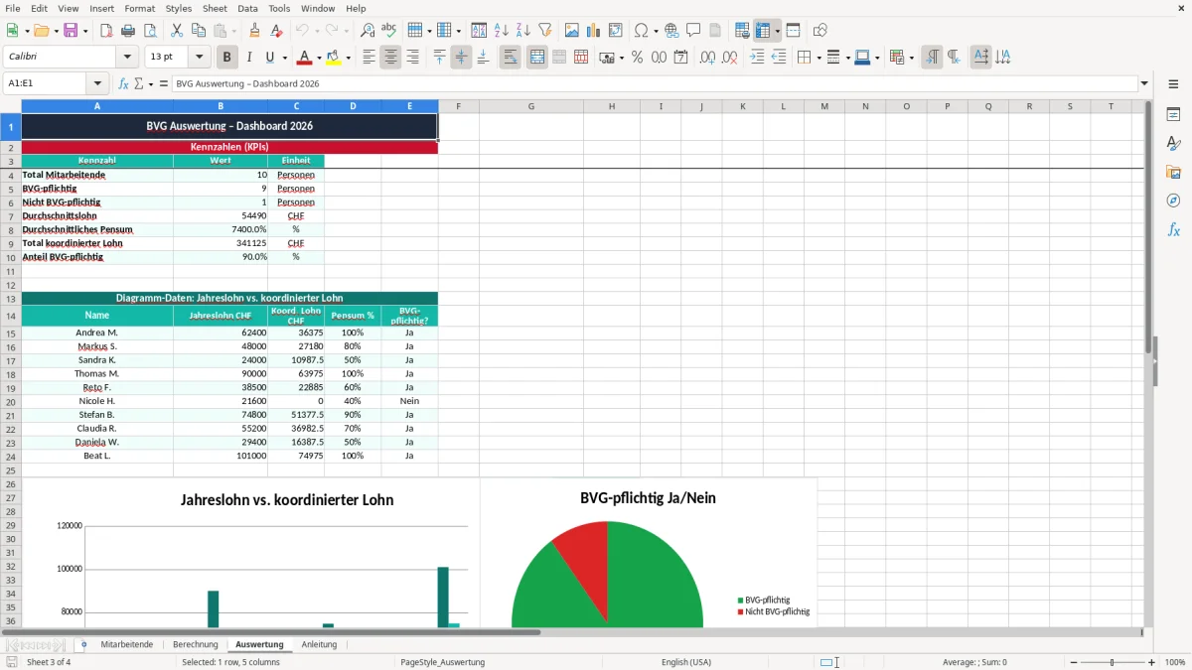Toggle Wrap Text button

point(511,58)
